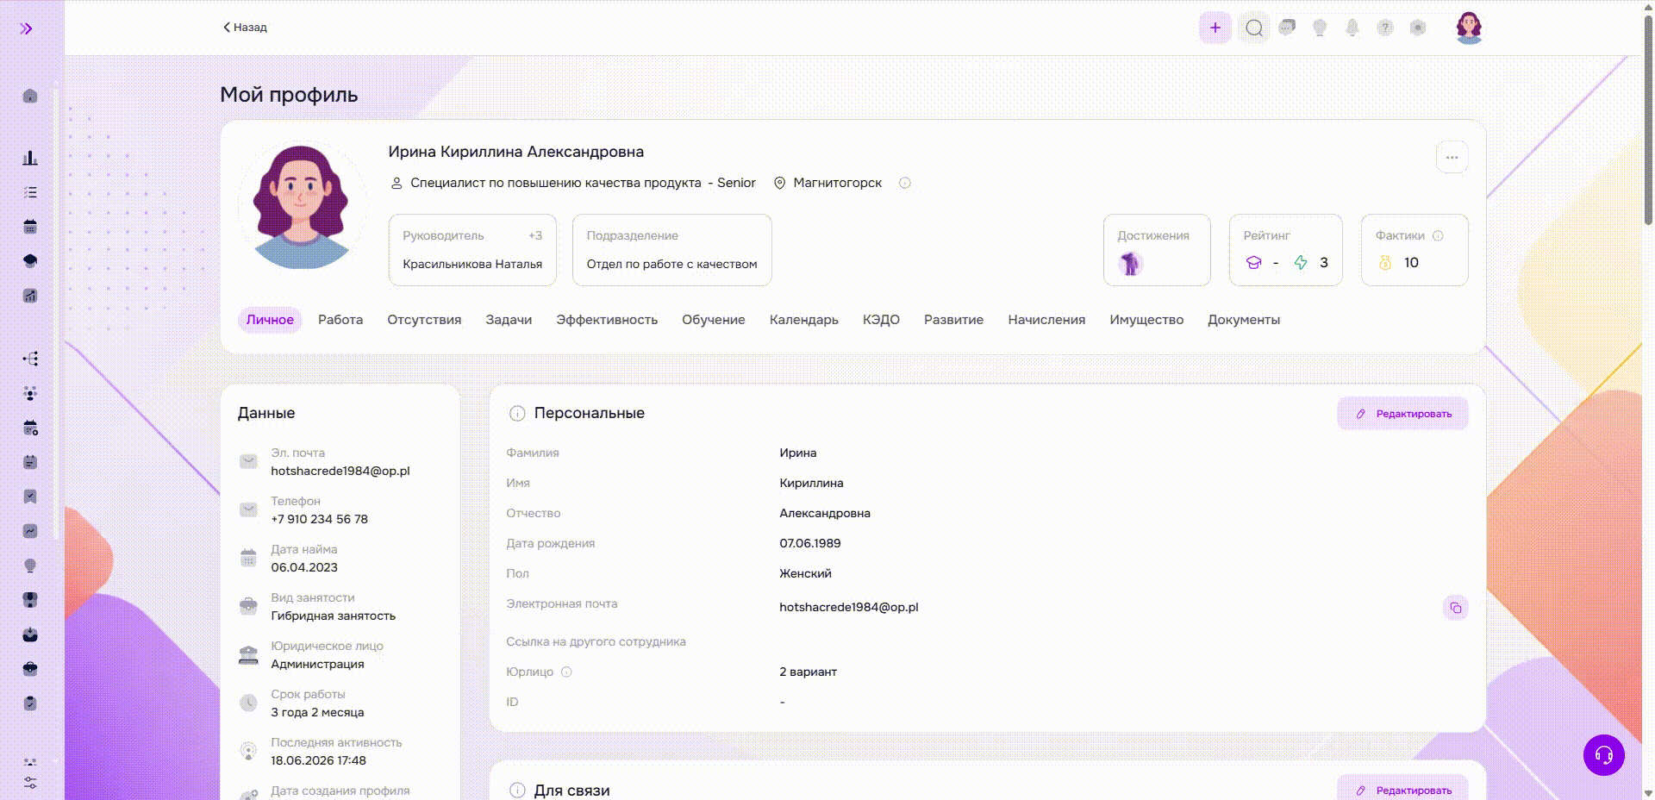Open the Календарь tab
This screenshot has height=800, width=1655.
[804, 320]
